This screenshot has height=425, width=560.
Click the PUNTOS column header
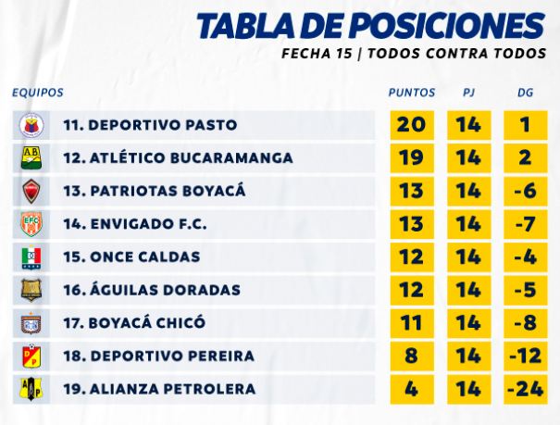[x=411, y=93]
